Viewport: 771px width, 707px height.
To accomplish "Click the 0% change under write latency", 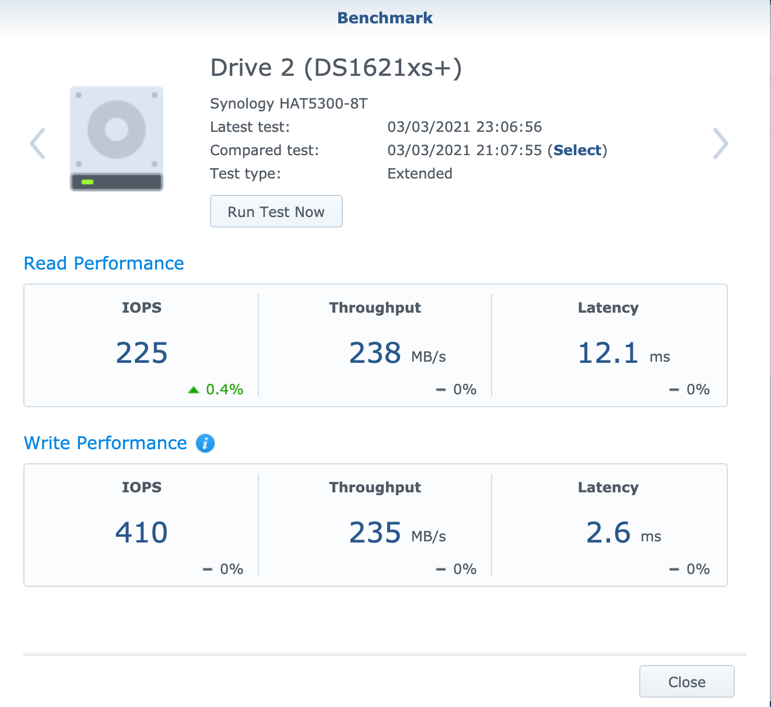I will (690, 569).
